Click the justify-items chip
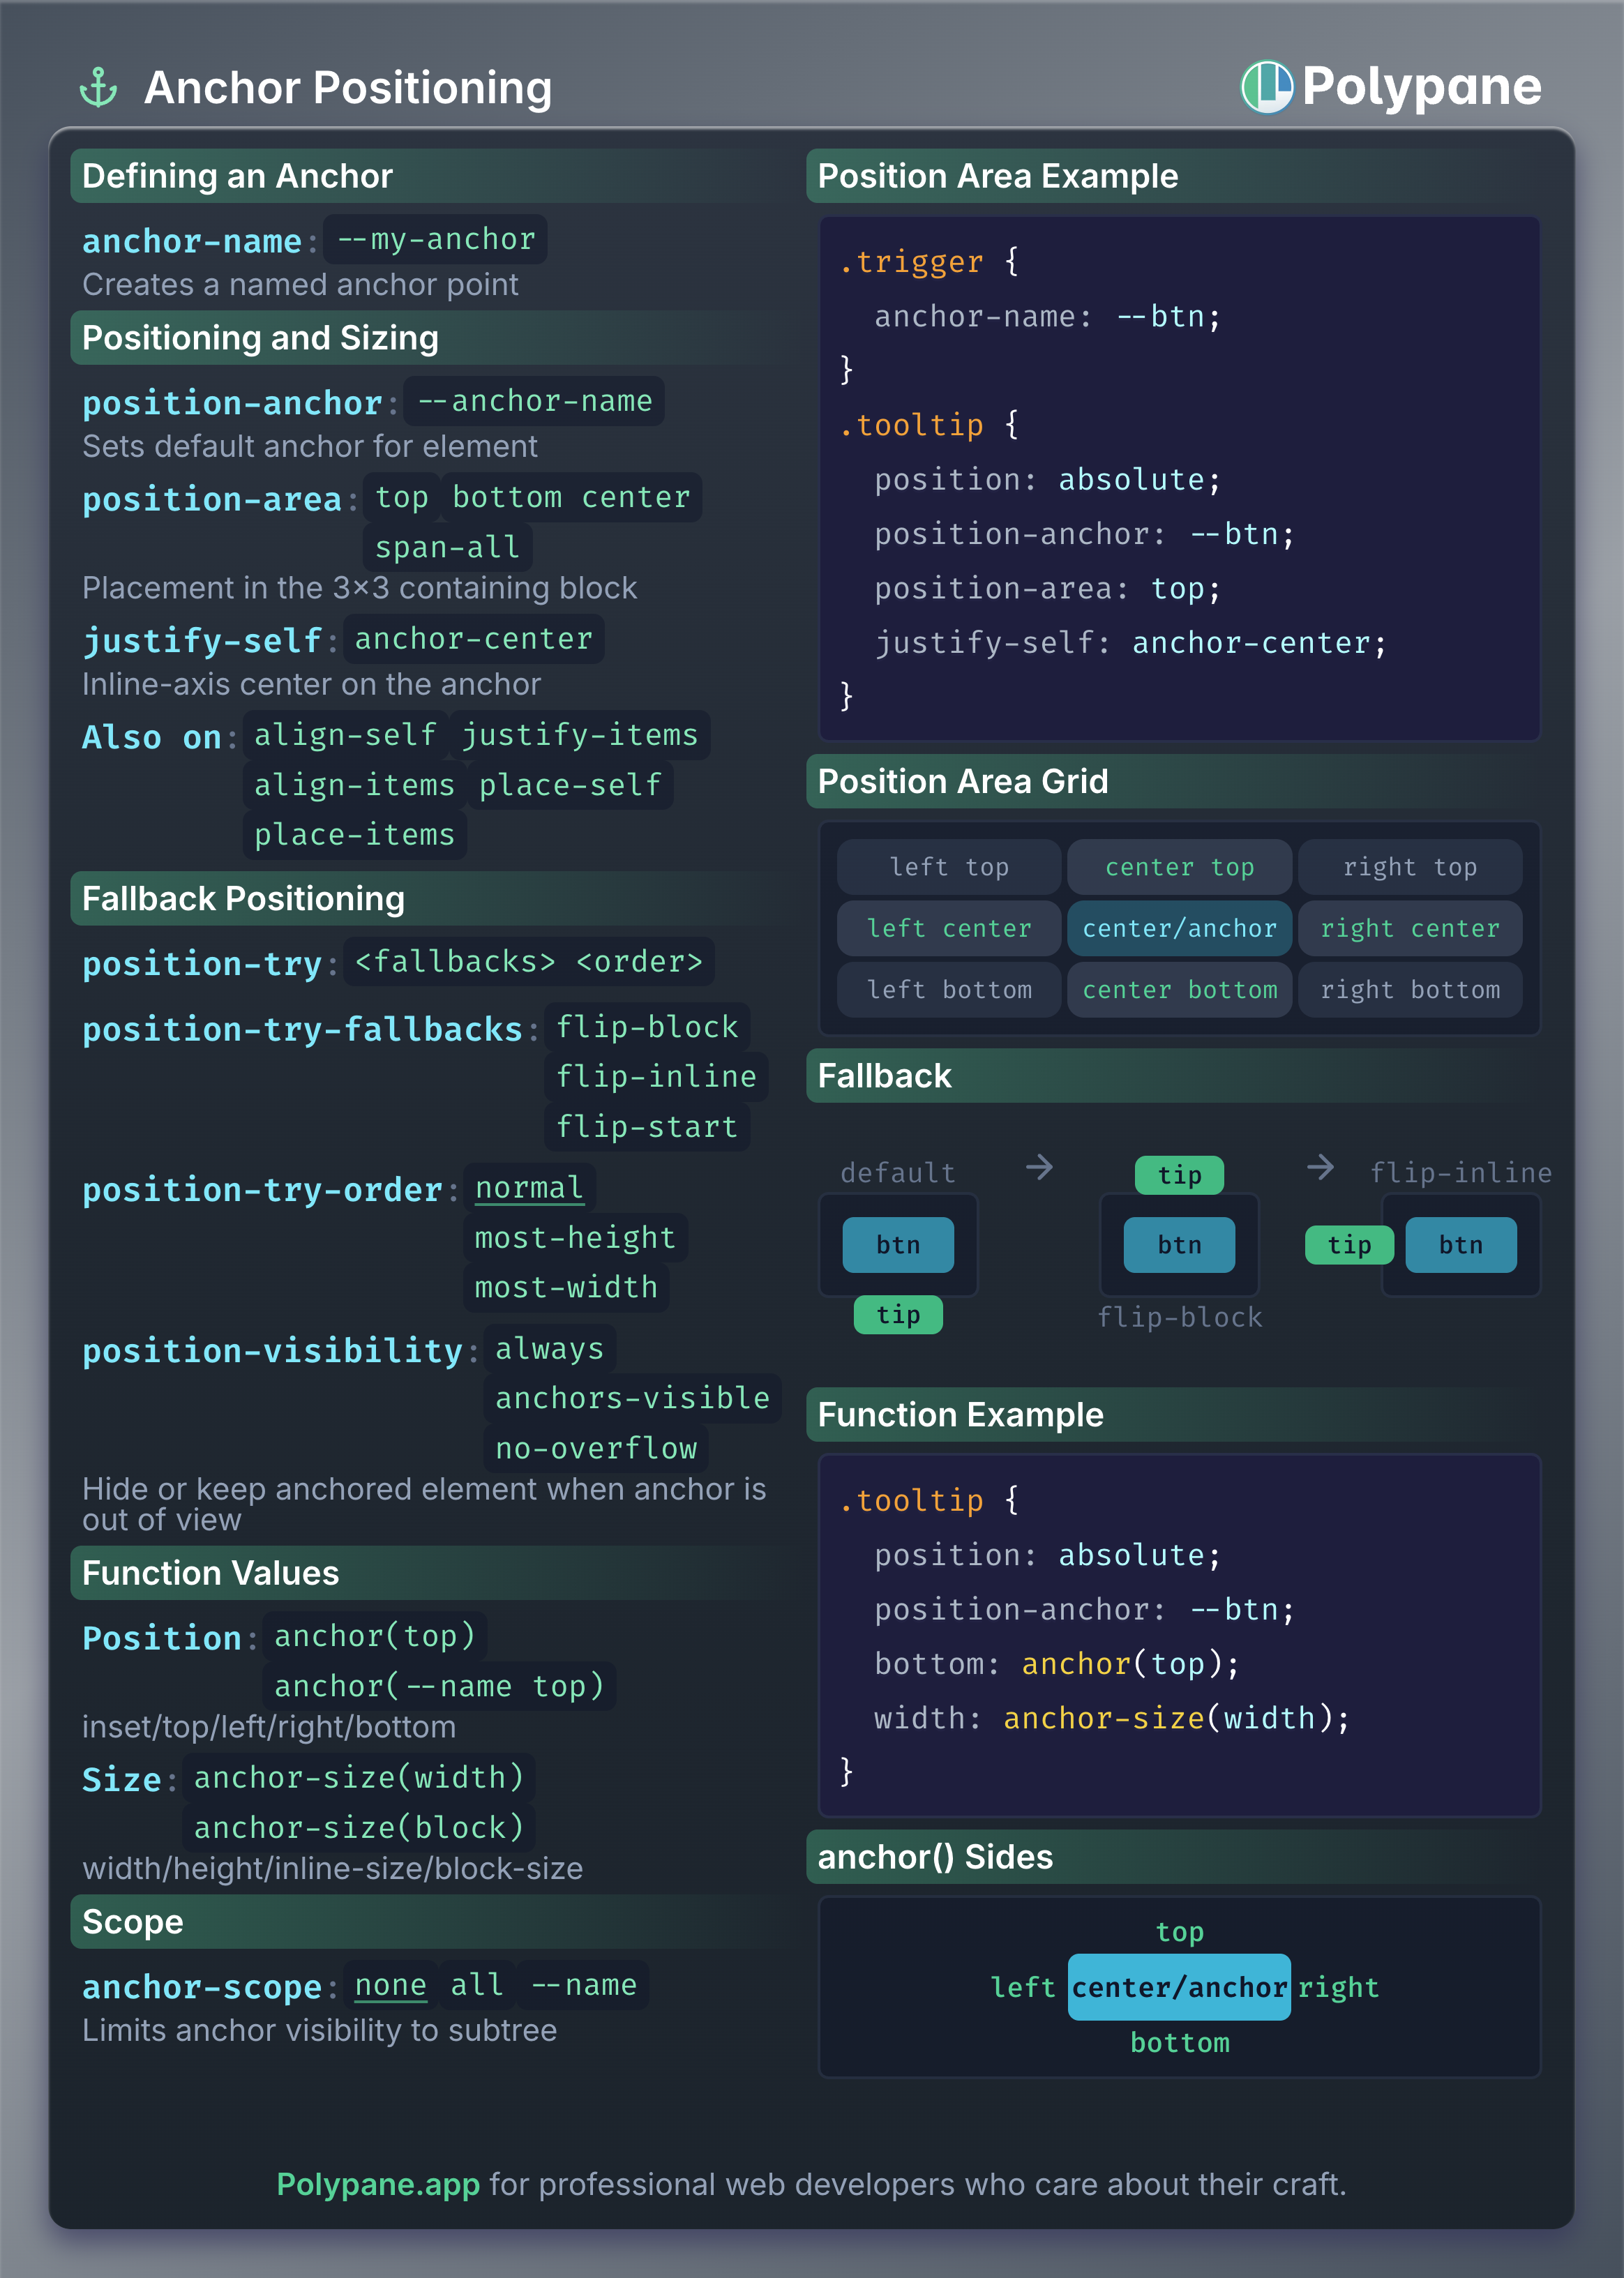Image resolution: width=1624 pixels, height=2278 pixels. (x=579, y=734)
